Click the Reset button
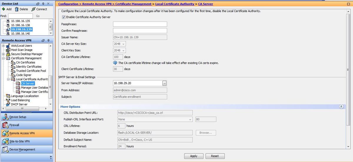The image size is (353, 162). [x=215, y=156]
